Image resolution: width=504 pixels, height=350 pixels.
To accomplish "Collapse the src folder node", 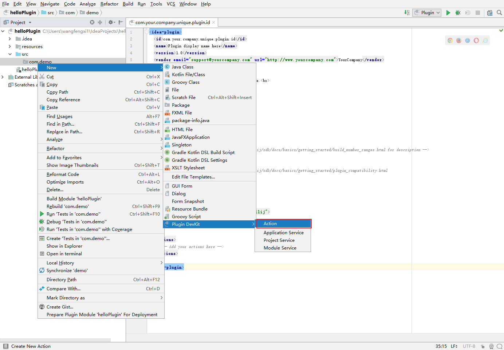I will [x=10, y=54].
